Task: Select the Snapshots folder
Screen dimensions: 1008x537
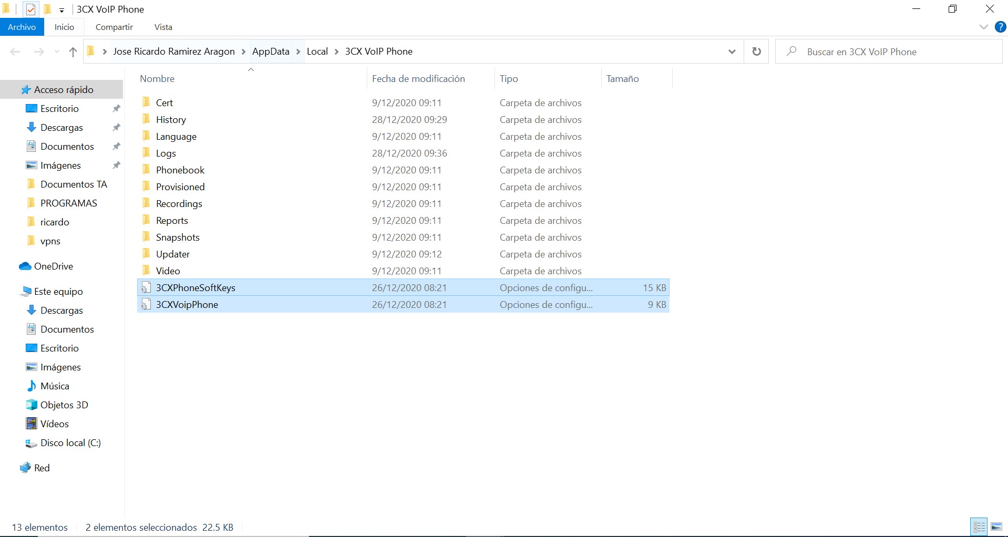Action: pos(403,237)
